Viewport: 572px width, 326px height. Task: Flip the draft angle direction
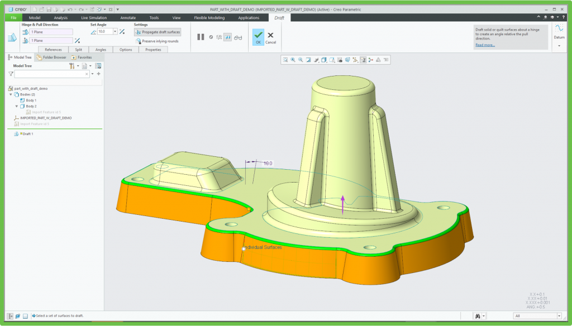tap(122, 32)
